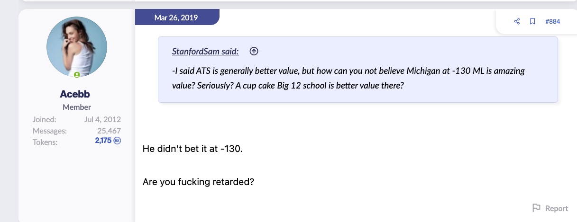Click the green online status indicator

pos(76,74)
